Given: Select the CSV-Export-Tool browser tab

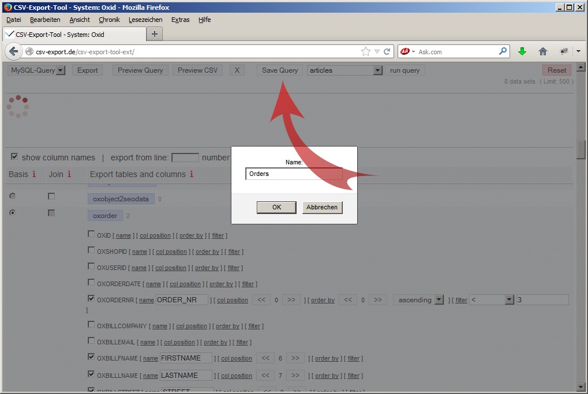Looking at the screenshot, I should click(74, 34).
